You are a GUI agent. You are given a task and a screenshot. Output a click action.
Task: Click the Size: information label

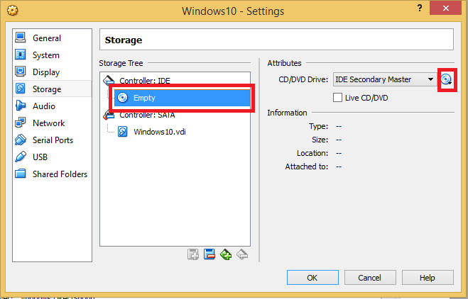(320, 140)
